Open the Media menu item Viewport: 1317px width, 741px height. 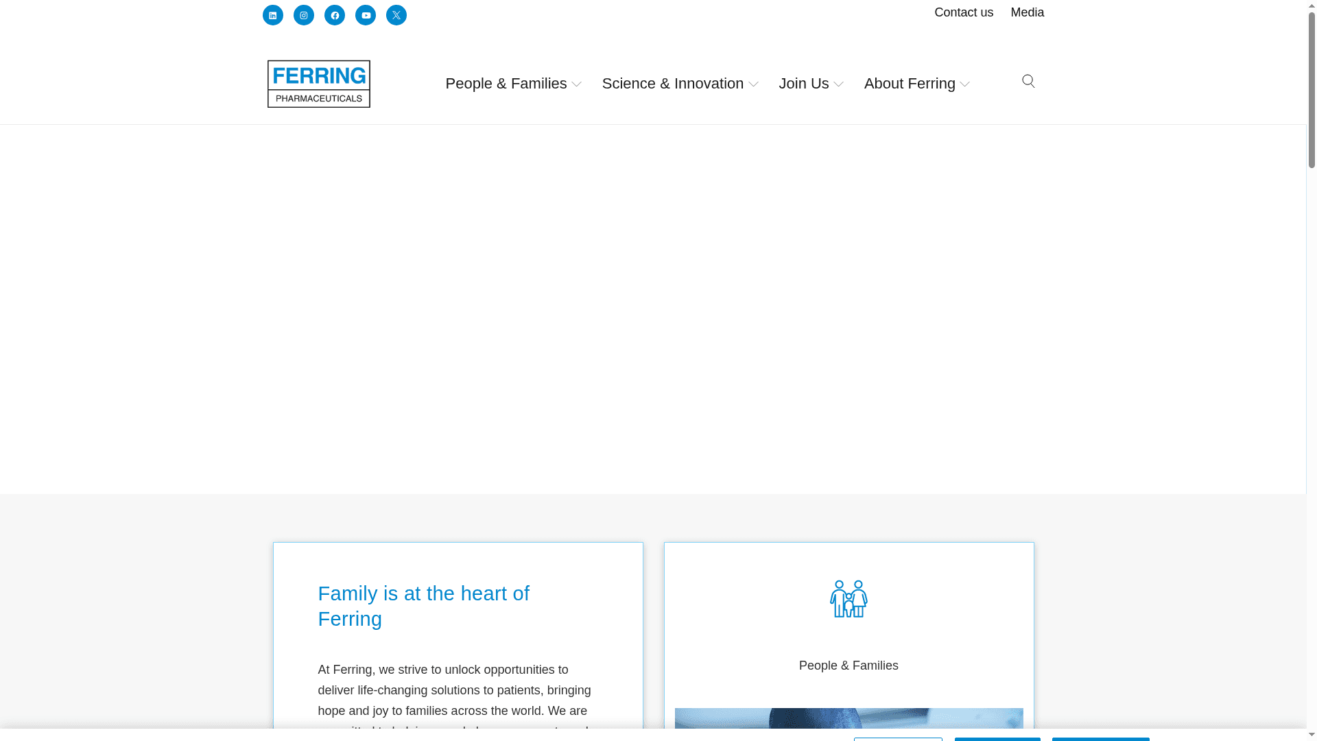click(1026, 12)
